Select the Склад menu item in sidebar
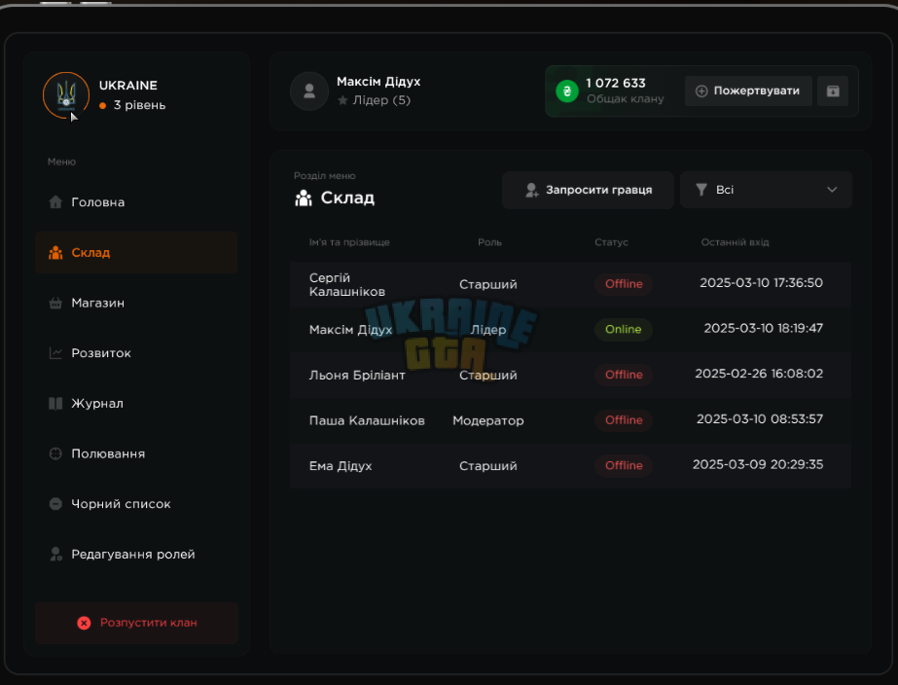898x685 pixels. 136,253
